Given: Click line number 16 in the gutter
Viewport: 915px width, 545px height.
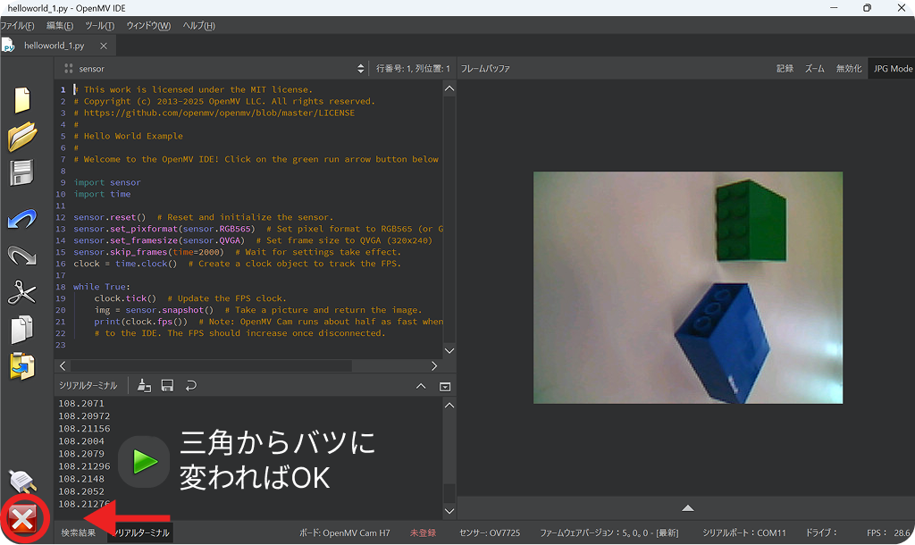Looking at the screenshot, I should tap(61, 264).
